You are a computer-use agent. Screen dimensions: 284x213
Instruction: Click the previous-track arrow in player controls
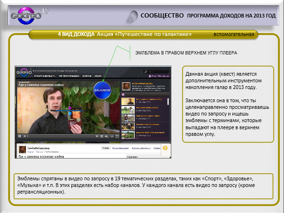click(x=25, y=136)
